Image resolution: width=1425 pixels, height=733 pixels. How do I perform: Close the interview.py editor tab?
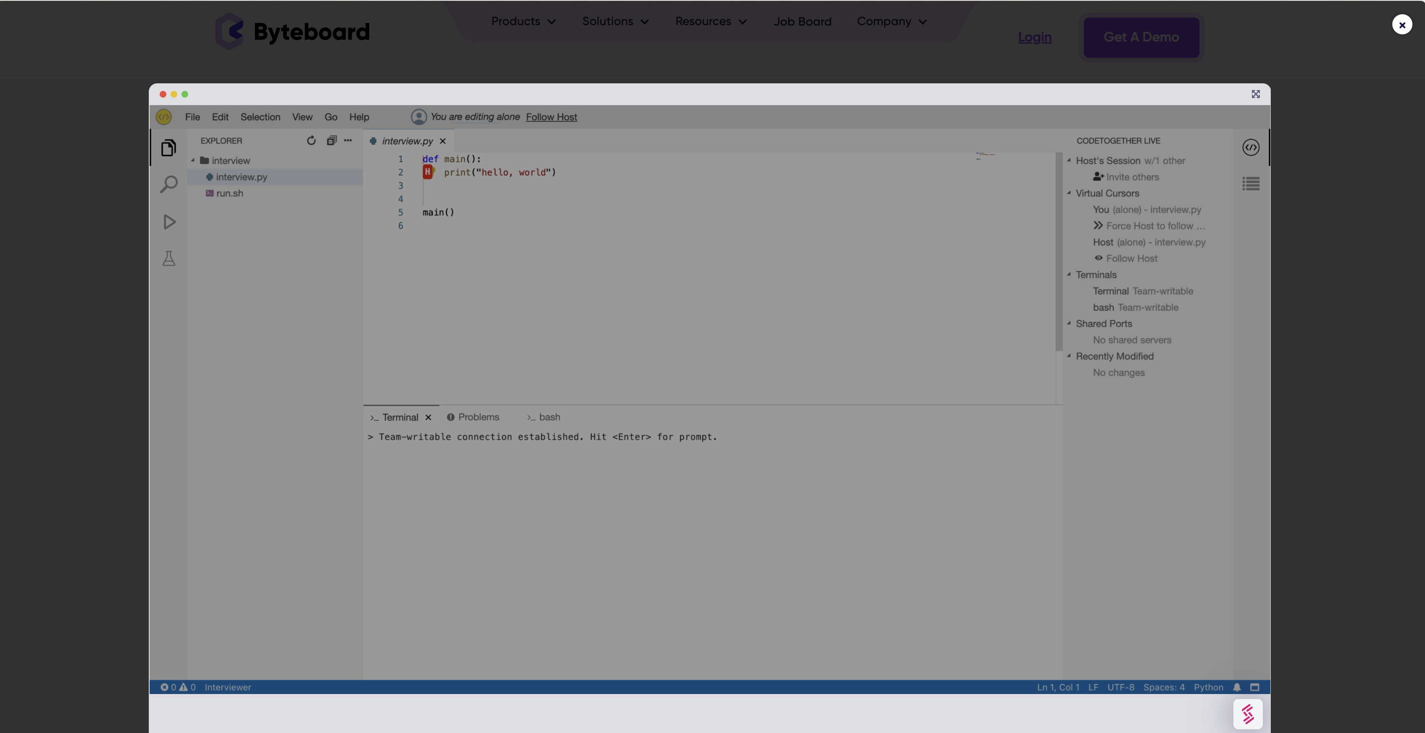443,141
